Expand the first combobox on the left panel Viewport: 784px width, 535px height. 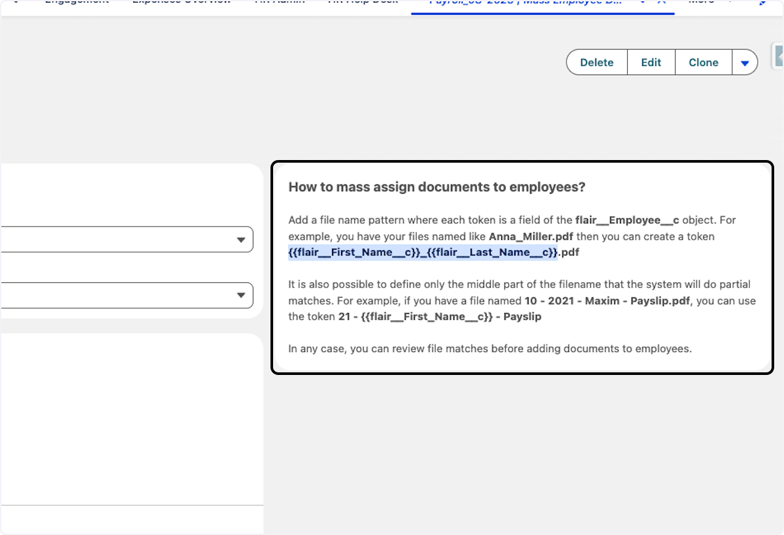(x=242, y=239)
